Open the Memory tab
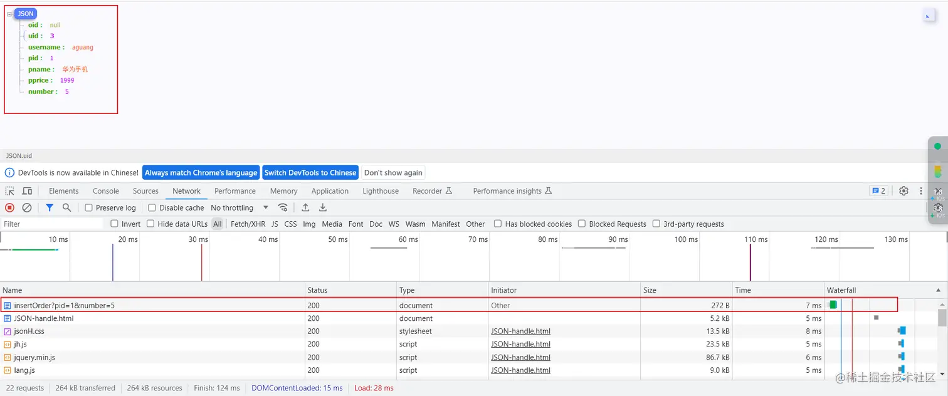 (x=284, y=191)
